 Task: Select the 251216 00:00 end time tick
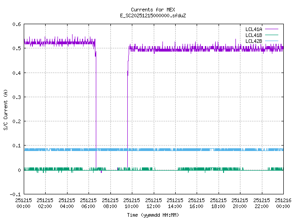[x=283, y=203]
